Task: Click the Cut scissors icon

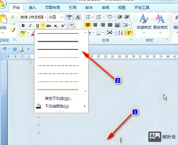Action: [13, 17]
